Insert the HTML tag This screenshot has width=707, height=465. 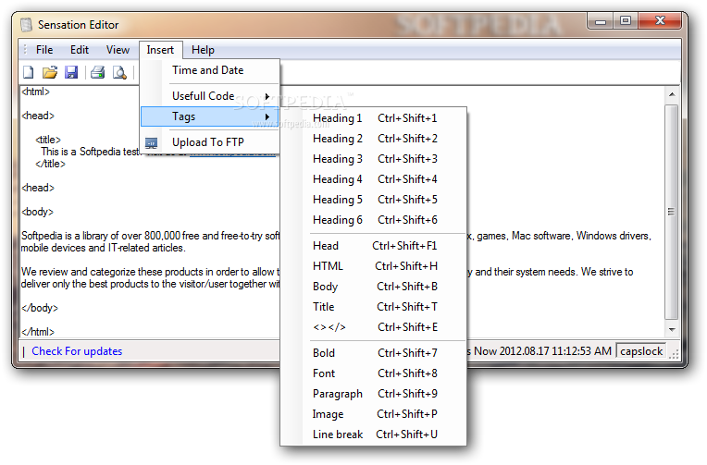pyautogui.click(x=373, y=266)
